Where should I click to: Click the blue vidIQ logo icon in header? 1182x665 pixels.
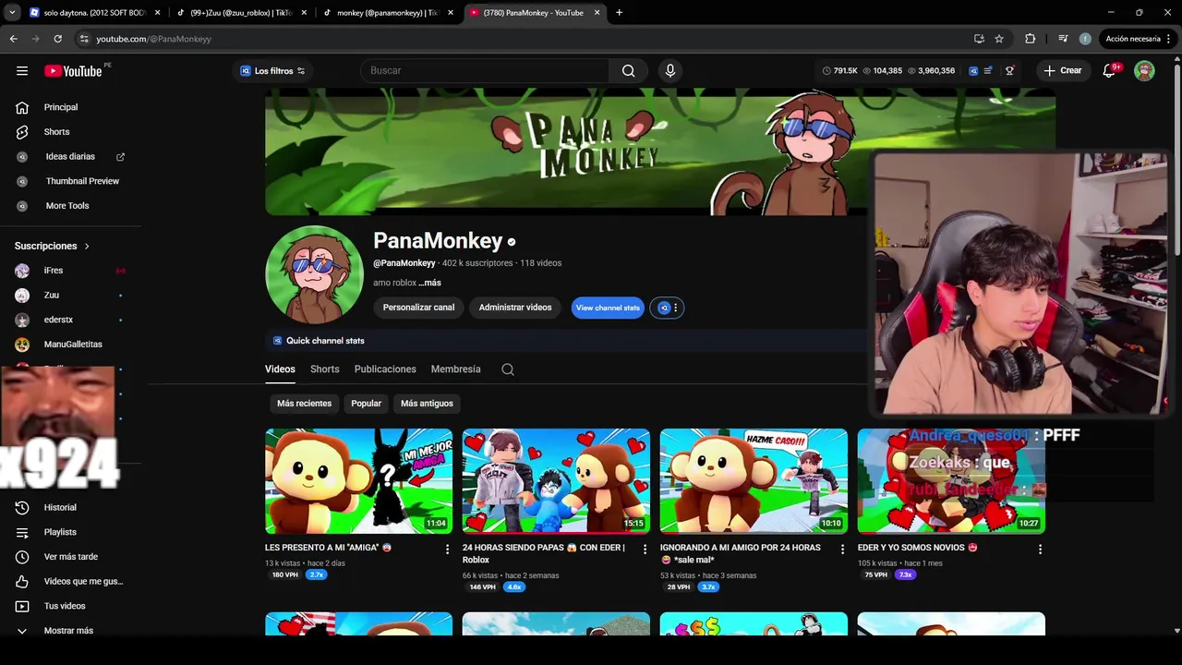click(x=973, y=71)
